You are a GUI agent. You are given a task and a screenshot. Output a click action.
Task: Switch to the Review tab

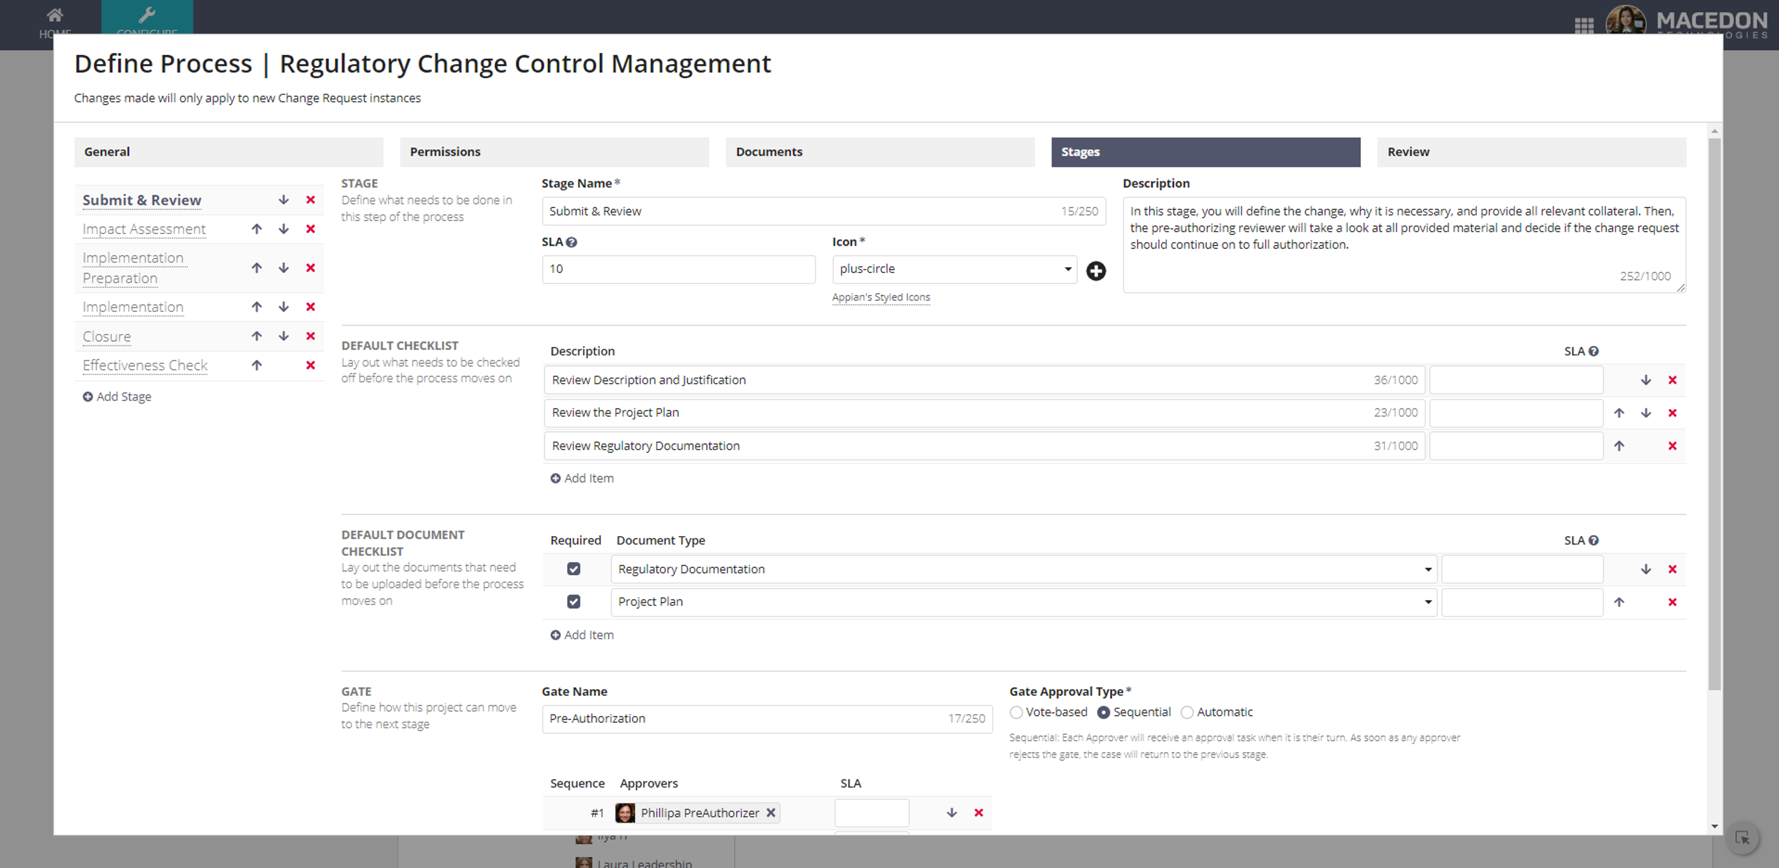pyautogui.click(x=1532, y=152)
